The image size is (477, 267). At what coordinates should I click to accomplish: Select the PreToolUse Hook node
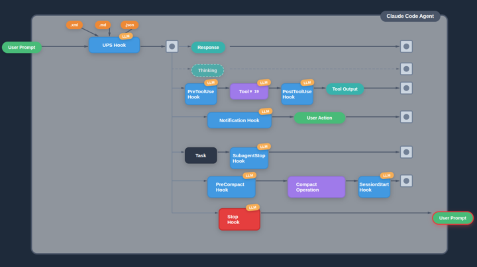(x=201, y=94)
